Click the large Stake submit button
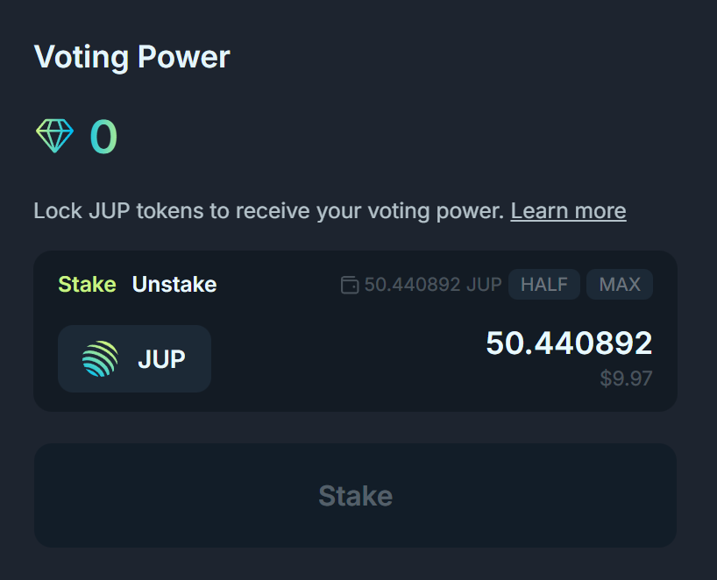The image size is (717, 580). pyautogui.click(x=355, y=496)
